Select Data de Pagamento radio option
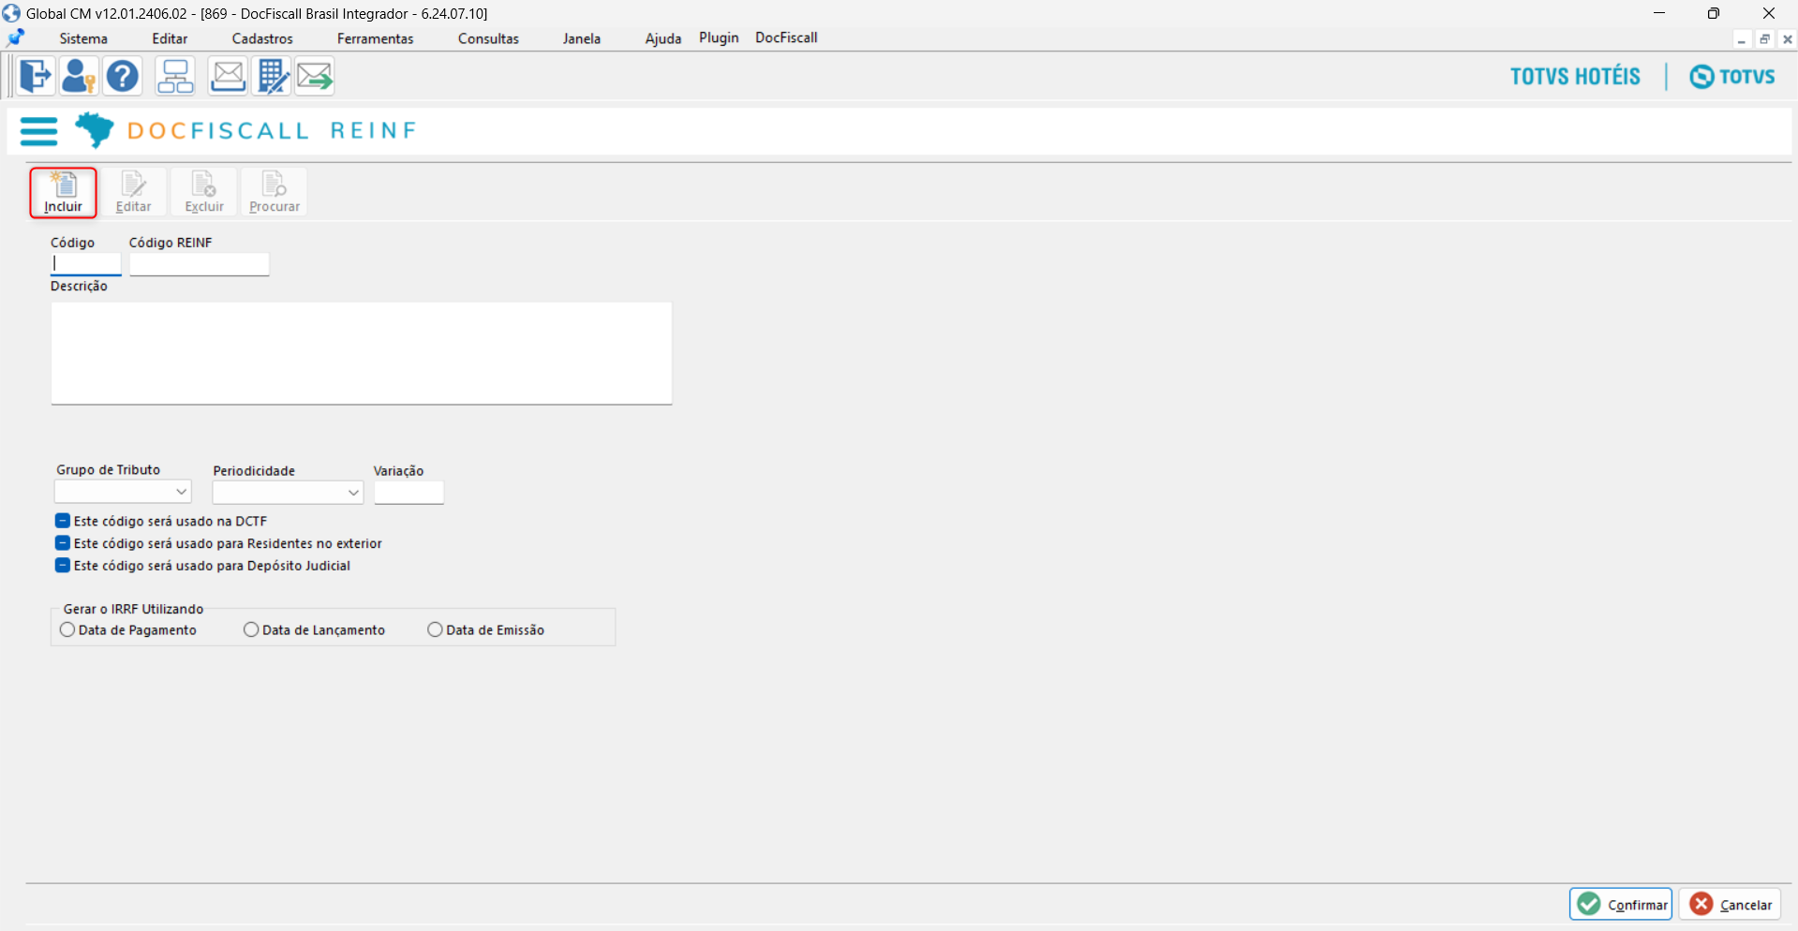Screen dimensions: 1798x931 click(67, 630)
